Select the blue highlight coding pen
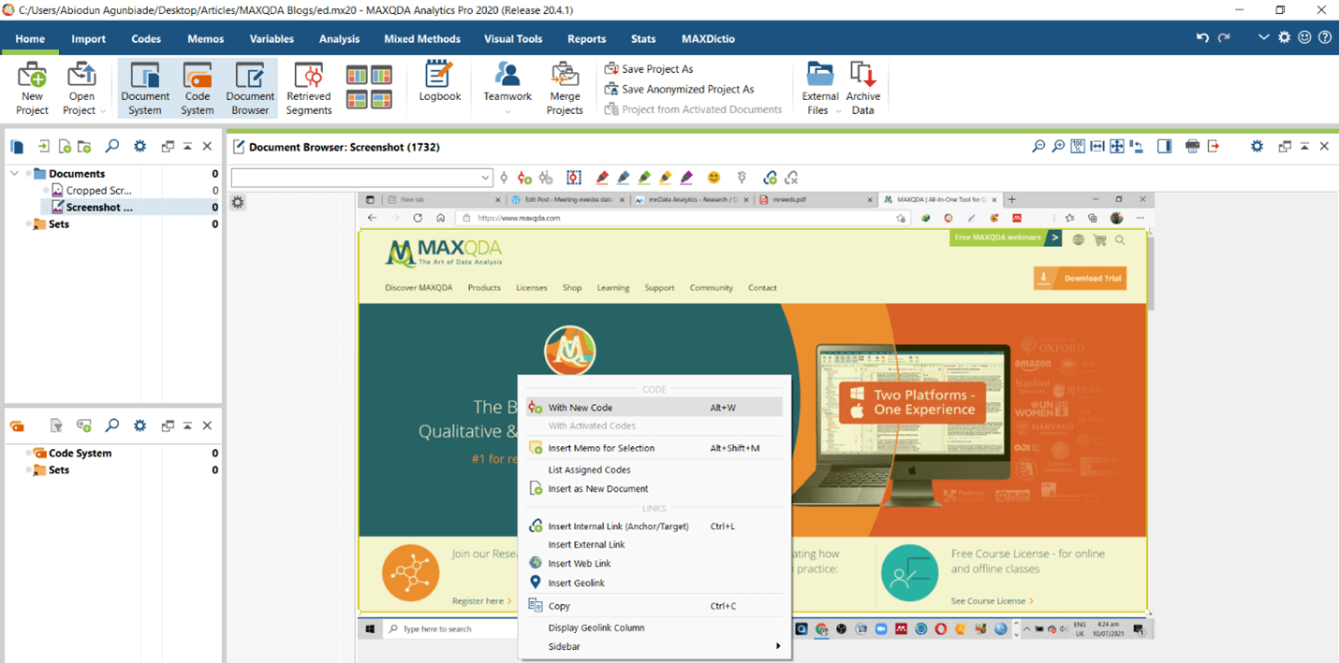 point(624,178)
